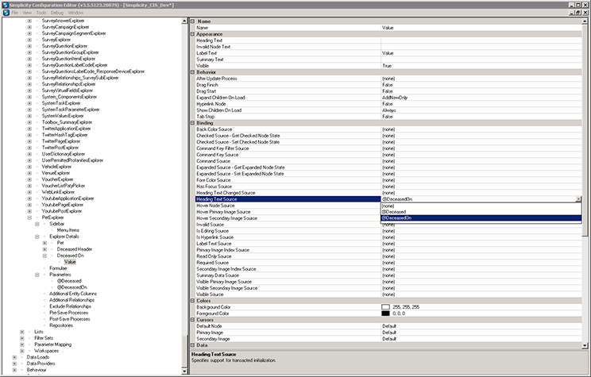Collapse the Colors property section

click(x=192, y=301)
